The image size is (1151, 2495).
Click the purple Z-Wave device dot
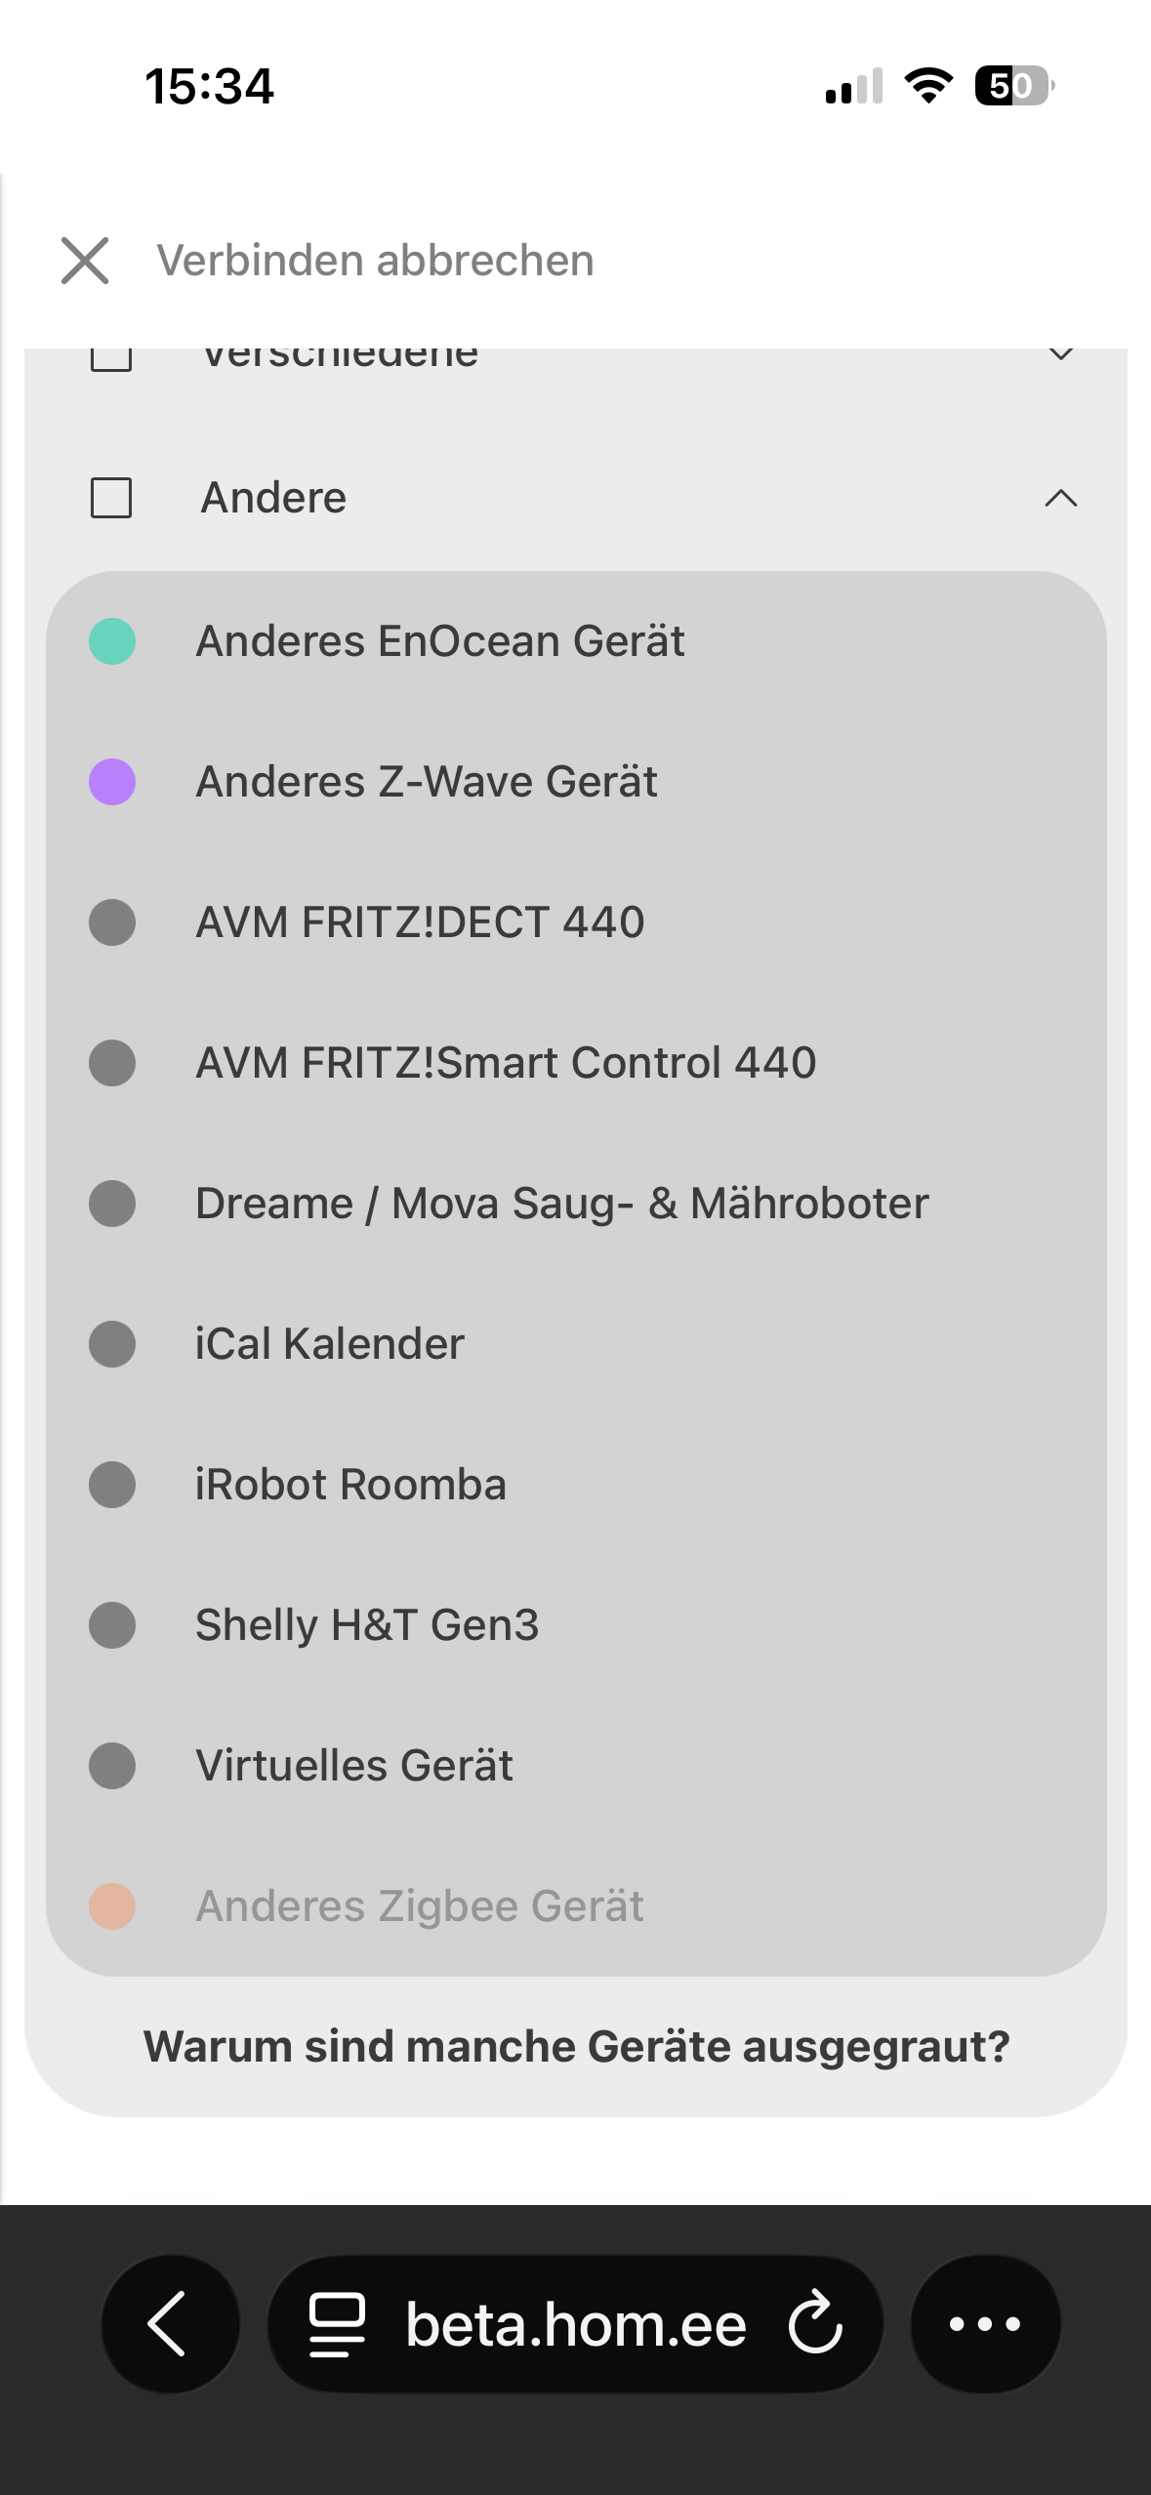tap(112, 782)
